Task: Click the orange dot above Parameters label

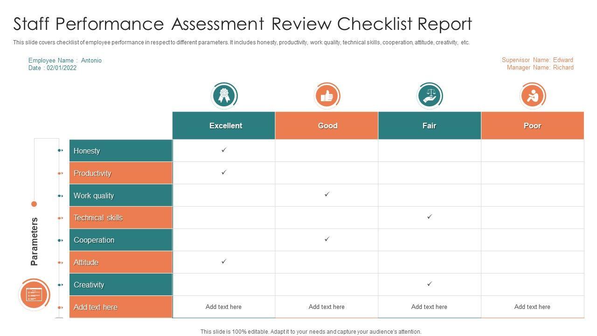Action: point(34,204)
